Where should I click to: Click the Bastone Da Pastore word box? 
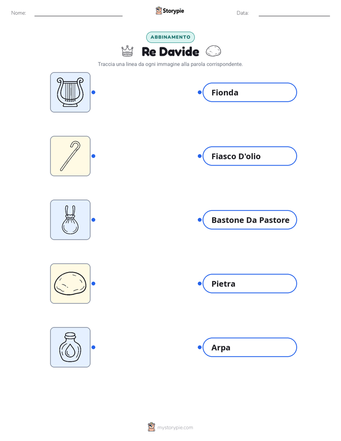[x=250, y=220]
